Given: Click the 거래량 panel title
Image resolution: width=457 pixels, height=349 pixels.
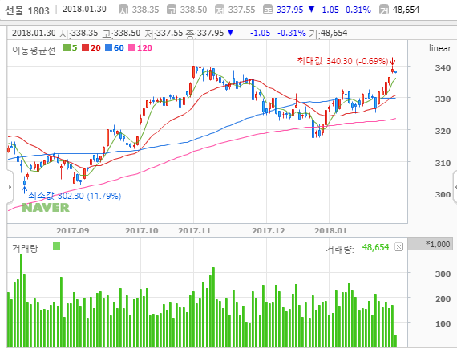Looking at the screenshot, I should pos(25,248).
